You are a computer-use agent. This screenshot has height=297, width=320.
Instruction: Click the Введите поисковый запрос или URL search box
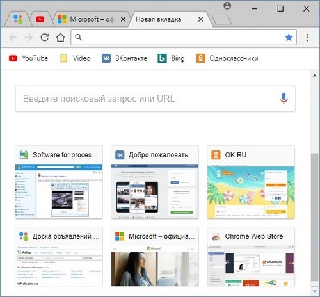tap(156, 99)
